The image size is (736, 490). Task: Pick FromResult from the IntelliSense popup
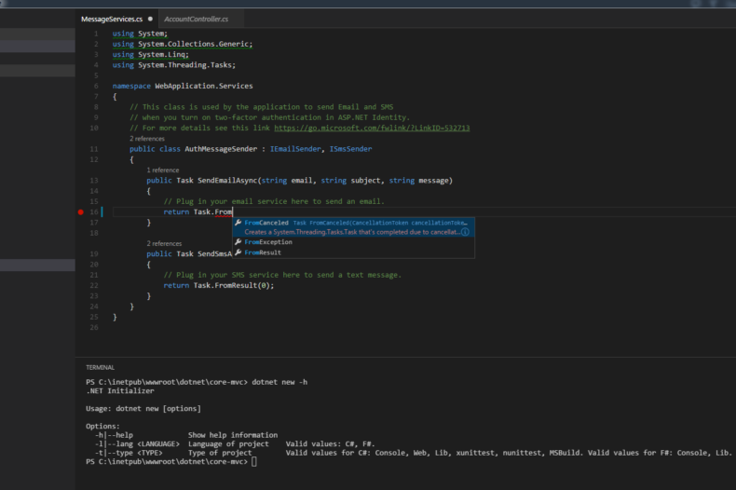pos(263,252)
